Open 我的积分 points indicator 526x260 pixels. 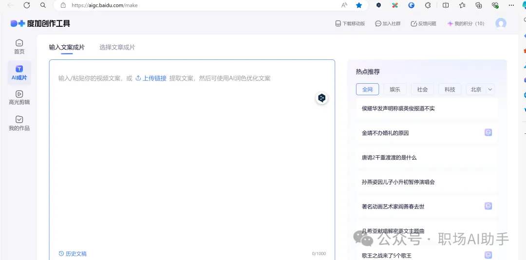[466, 23]
